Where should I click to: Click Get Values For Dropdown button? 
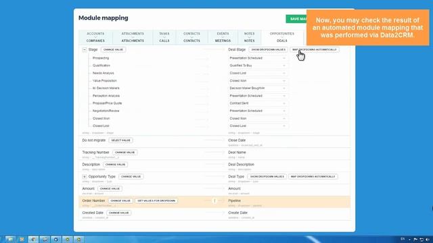[x=156, y=201]
